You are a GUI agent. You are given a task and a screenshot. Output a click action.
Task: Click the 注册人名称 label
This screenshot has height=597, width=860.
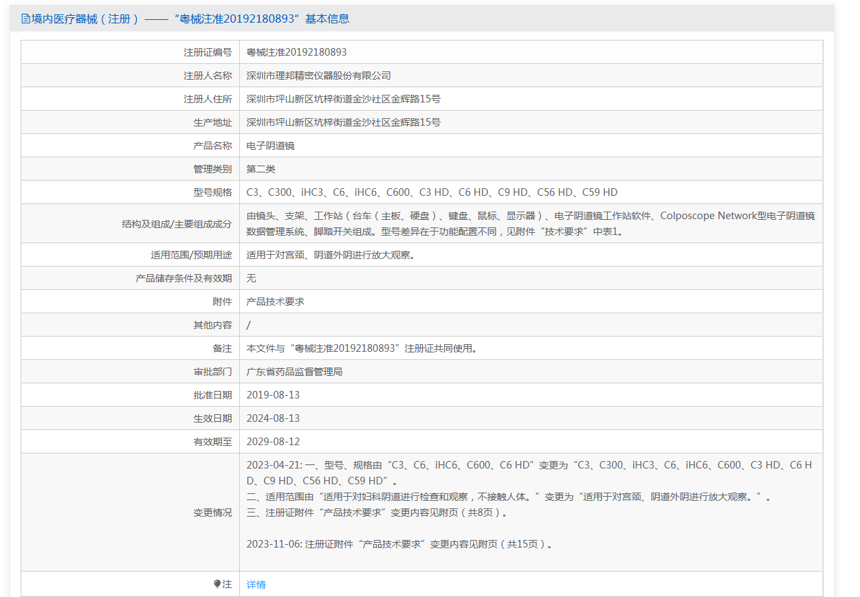pos(208,76)
